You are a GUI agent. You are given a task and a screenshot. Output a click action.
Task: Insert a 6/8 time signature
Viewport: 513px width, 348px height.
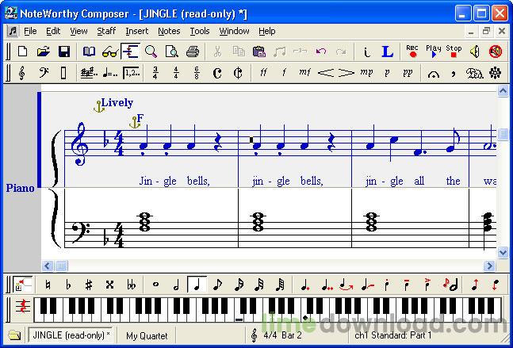(197, 73)
